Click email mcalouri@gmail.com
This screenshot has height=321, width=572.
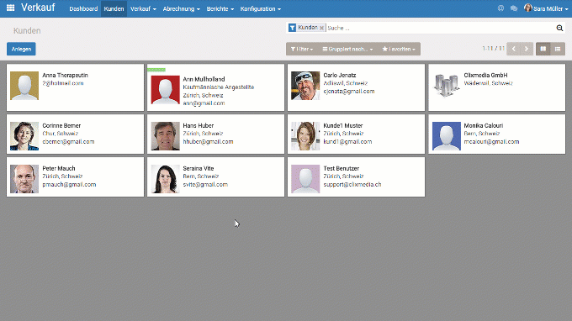tap(491, 141)
